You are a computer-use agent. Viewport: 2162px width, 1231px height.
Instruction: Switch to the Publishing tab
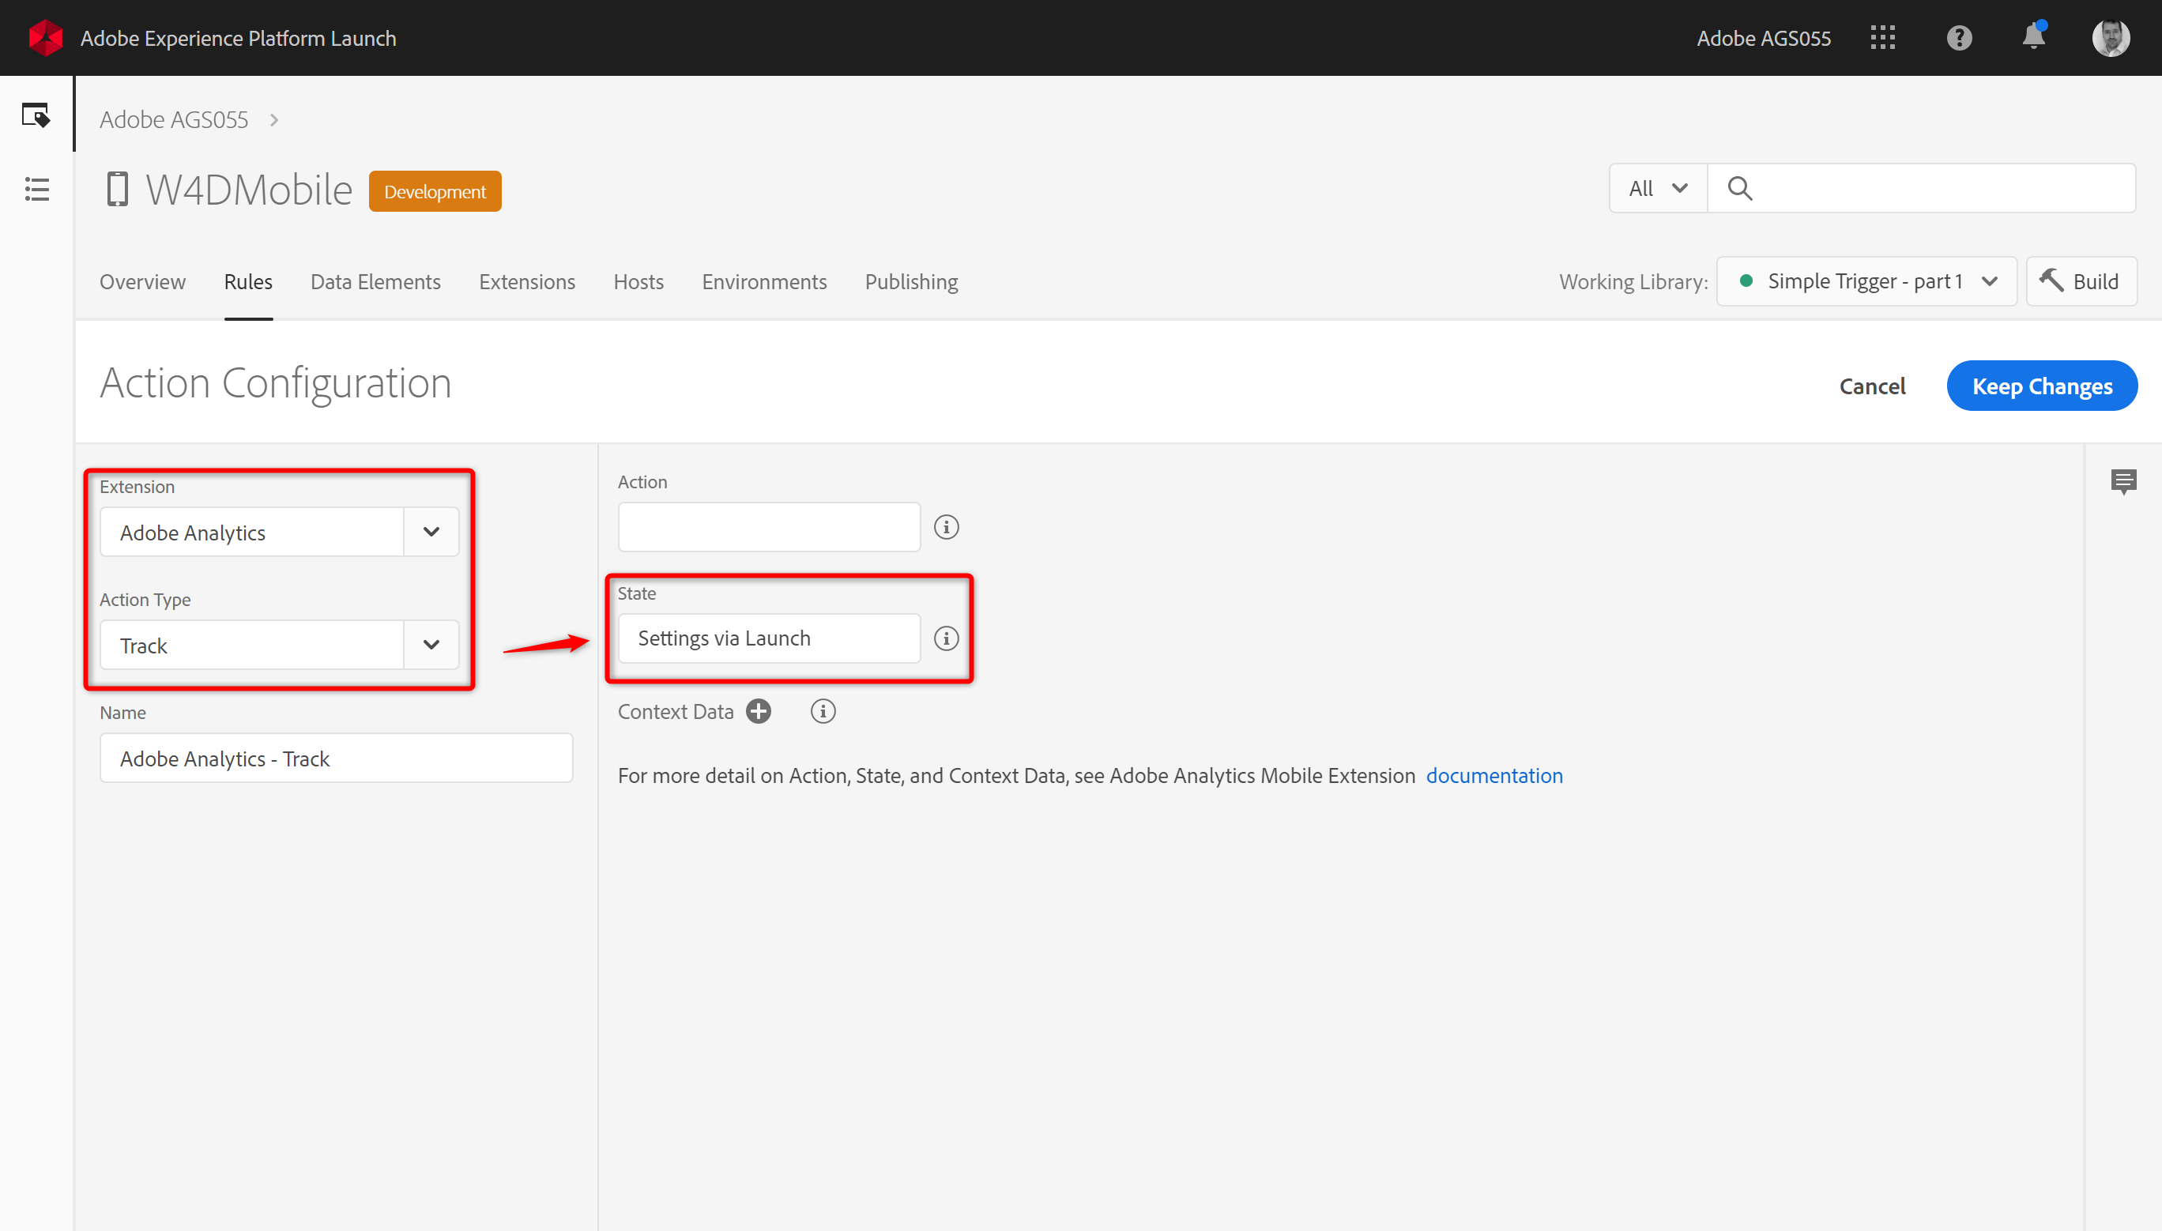coord(910,281)
